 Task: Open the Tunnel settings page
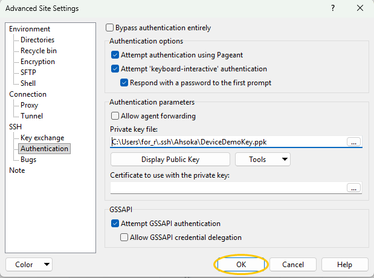[32, 116]
